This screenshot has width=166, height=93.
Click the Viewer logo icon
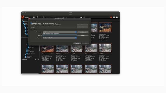pyautogui.click(x=23, y=17)
